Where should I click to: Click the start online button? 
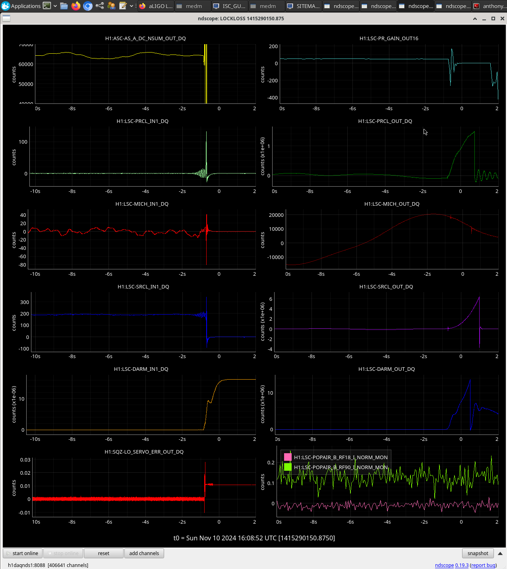tap(23, 553)
